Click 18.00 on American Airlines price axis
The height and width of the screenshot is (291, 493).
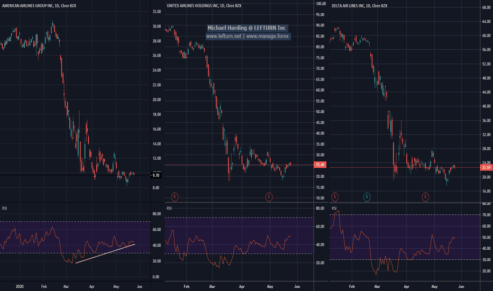pos(157,114)
